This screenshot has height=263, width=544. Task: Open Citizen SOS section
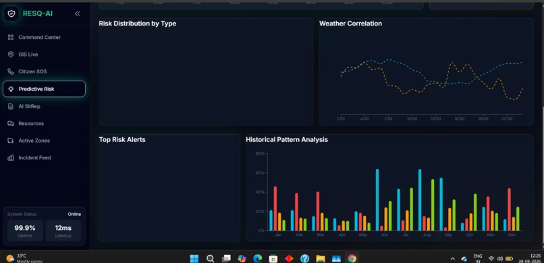[x=44, y=71]
